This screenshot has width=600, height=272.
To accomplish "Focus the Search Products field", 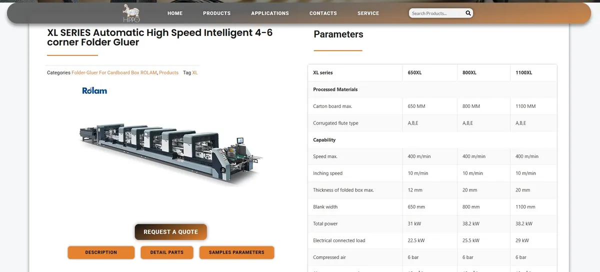I will tap(436, 13).
